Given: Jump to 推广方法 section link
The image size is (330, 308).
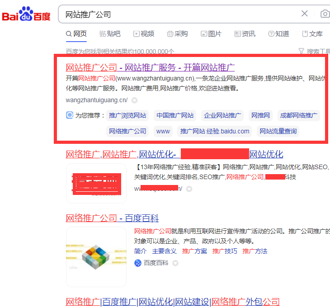Looking at the screenshot, I should point(255,251).
